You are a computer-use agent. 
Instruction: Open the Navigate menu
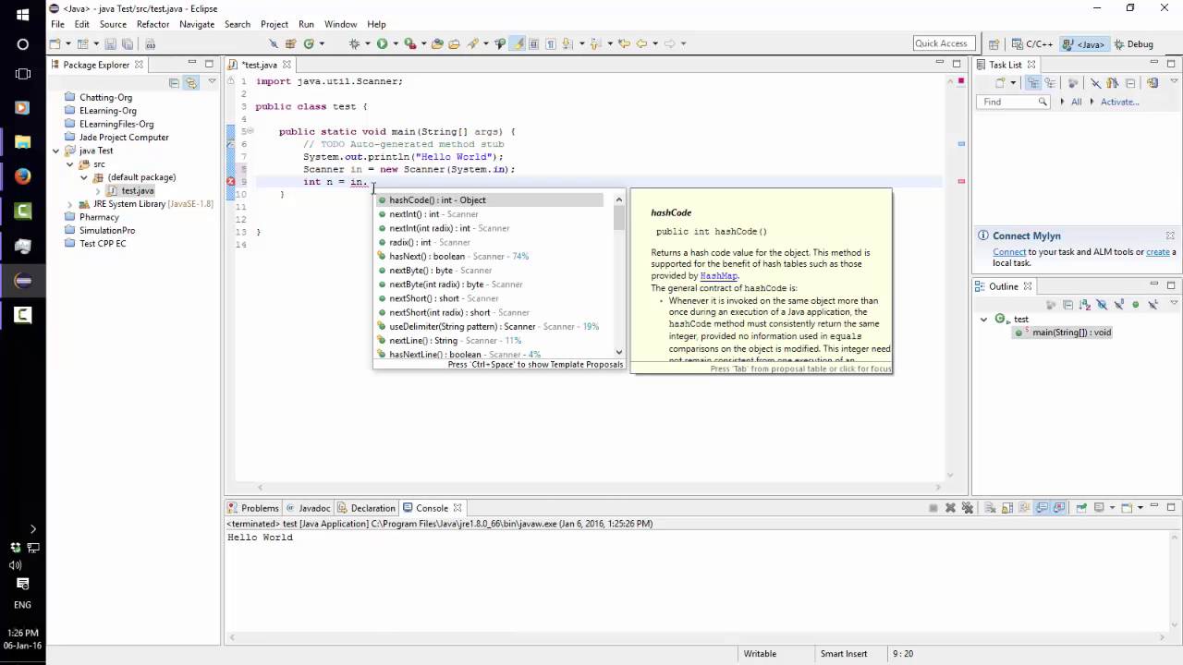196,24
